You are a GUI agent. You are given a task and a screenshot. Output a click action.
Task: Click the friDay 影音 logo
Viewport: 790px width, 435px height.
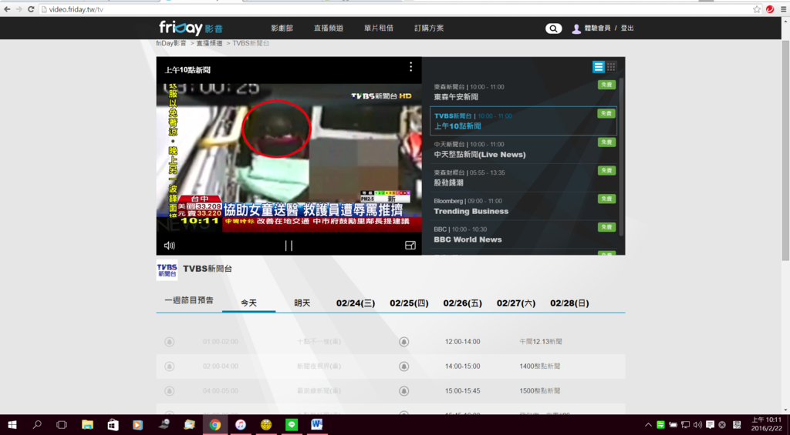(x=191, y=28)
